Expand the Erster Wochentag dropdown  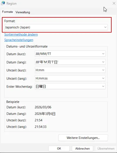click(x=70, y=86)
